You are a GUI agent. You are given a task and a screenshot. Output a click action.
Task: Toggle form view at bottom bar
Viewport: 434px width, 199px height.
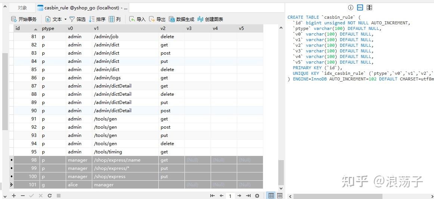point(279,196)
